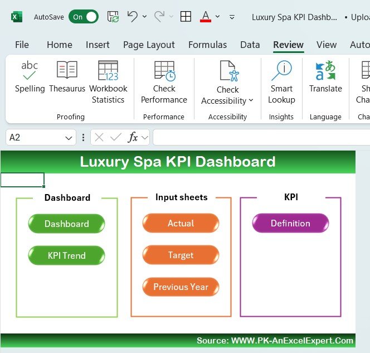Image resolution: width=370 pixels, height=353 pixels.
Task: Open the Previous Year input sheet
Action: point(181,287)
